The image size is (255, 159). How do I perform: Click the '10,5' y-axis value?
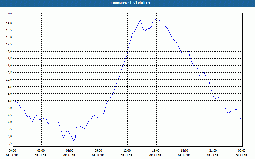click(x=9, y=73)
